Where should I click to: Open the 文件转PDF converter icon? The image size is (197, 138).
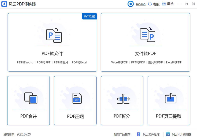(x=148, y=35)
